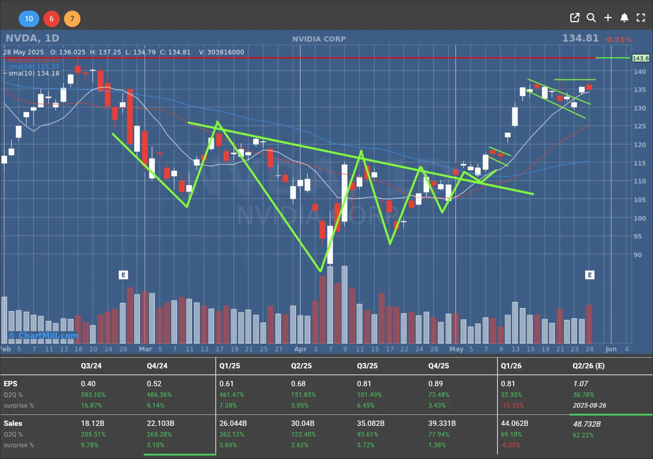Click EPS value 0.52 for Q4/24
653x459 pixels.
154,384
